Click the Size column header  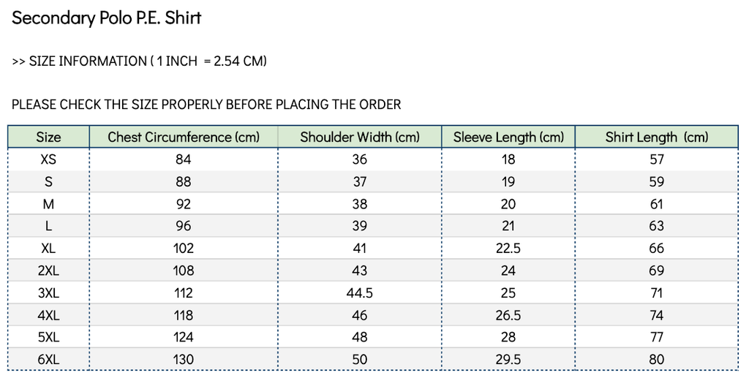click(48, 137)
